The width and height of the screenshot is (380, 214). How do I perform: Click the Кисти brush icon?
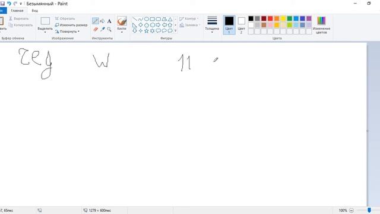tap(122, 21)
